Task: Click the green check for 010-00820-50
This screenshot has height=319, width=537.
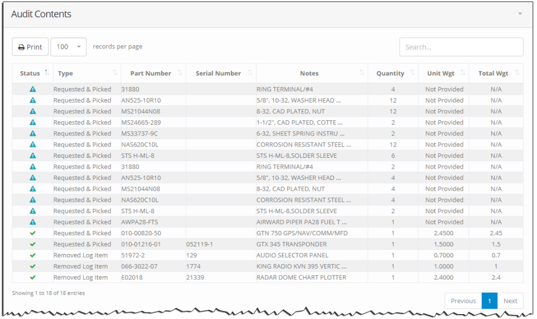Action: pos(33,233)
